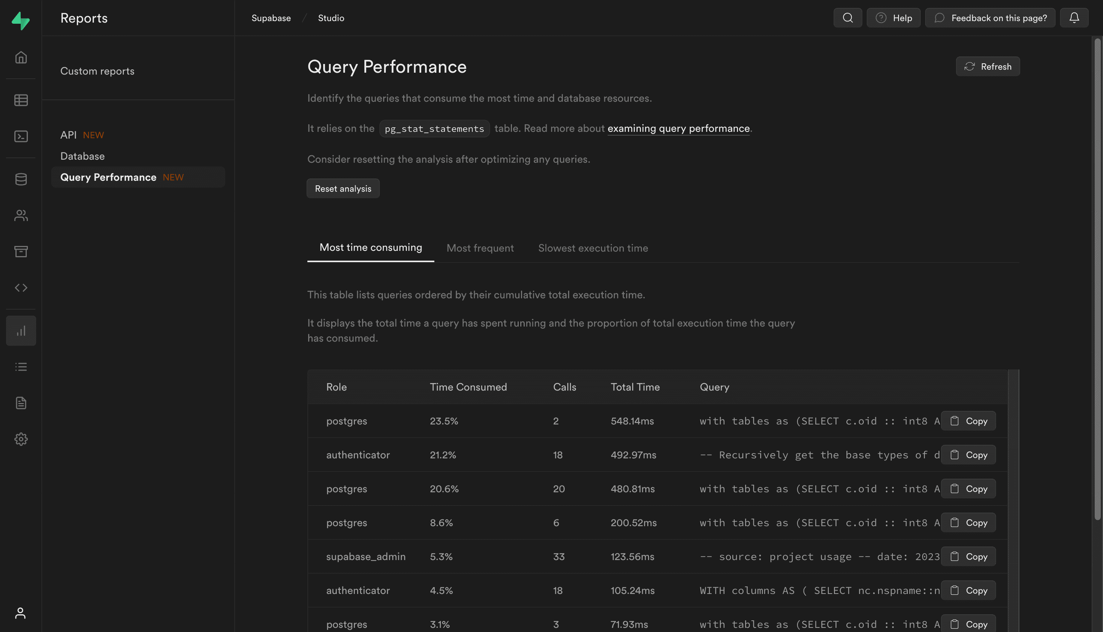Click the page vertical scrollbar
This screenshot has height=632, width=1103.
[1097, 278]
